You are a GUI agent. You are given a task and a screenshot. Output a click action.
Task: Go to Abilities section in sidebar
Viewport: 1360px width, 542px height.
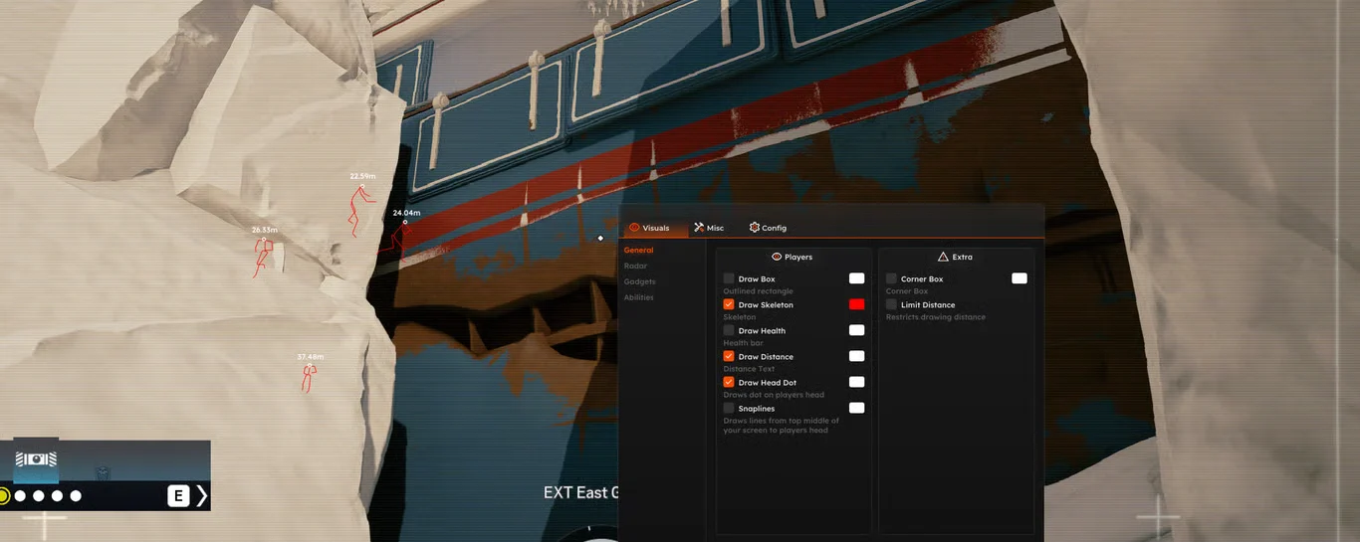tap(638, 298)
